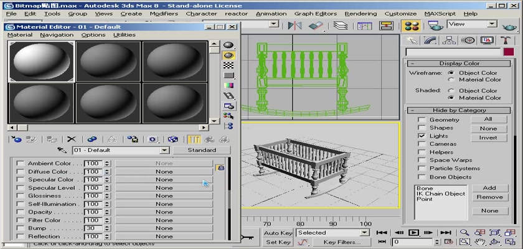
Task: Click the Mirror tool in main toolbar
Action: coord(294,26)
